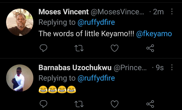This screenshot has width=182, height=110.
Task: Open more options for Barnabas Uzochukwu's tweet
Action: (x=172, y=67)
